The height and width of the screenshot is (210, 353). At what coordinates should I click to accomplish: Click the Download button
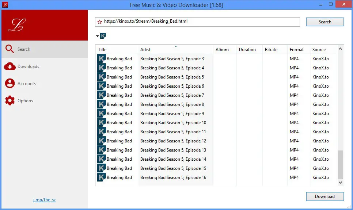pyautogui.click(x=325, y=196)
